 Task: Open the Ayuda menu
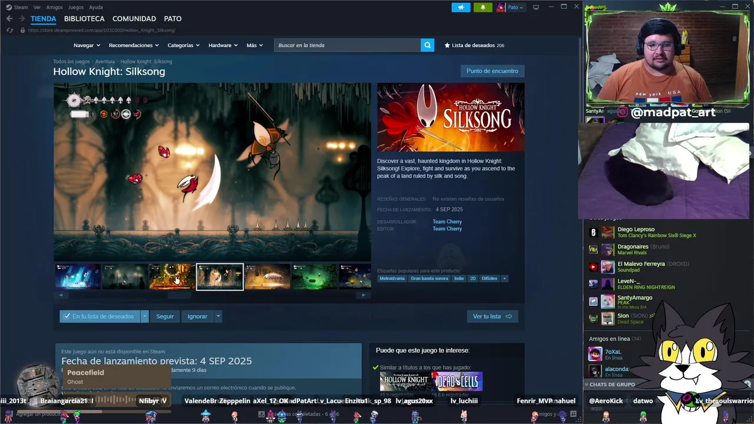(96, 7)
